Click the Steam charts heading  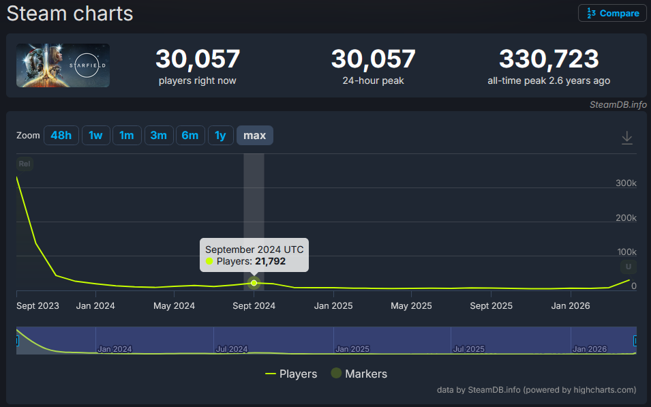point(70,13)
